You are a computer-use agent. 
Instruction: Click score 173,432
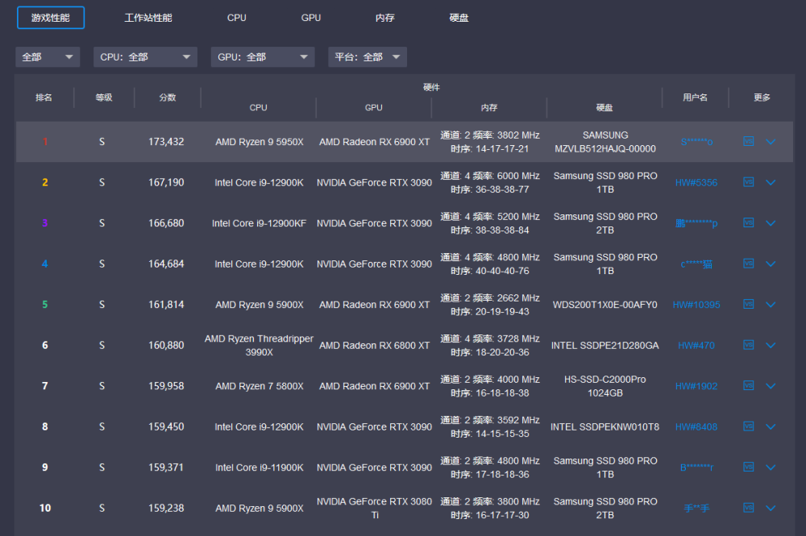coord(166,142)
